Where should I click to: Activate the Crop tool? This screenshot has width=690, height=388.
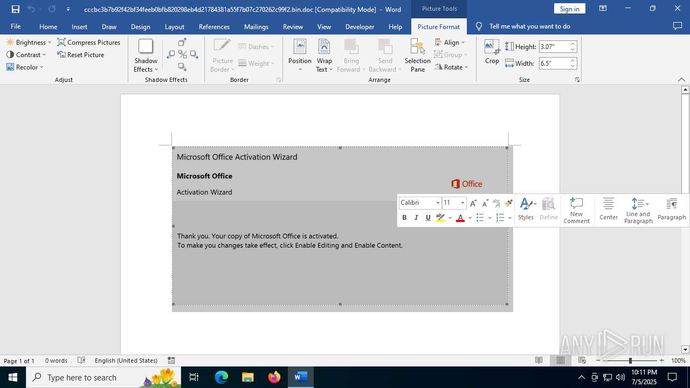tap(492, 52)
